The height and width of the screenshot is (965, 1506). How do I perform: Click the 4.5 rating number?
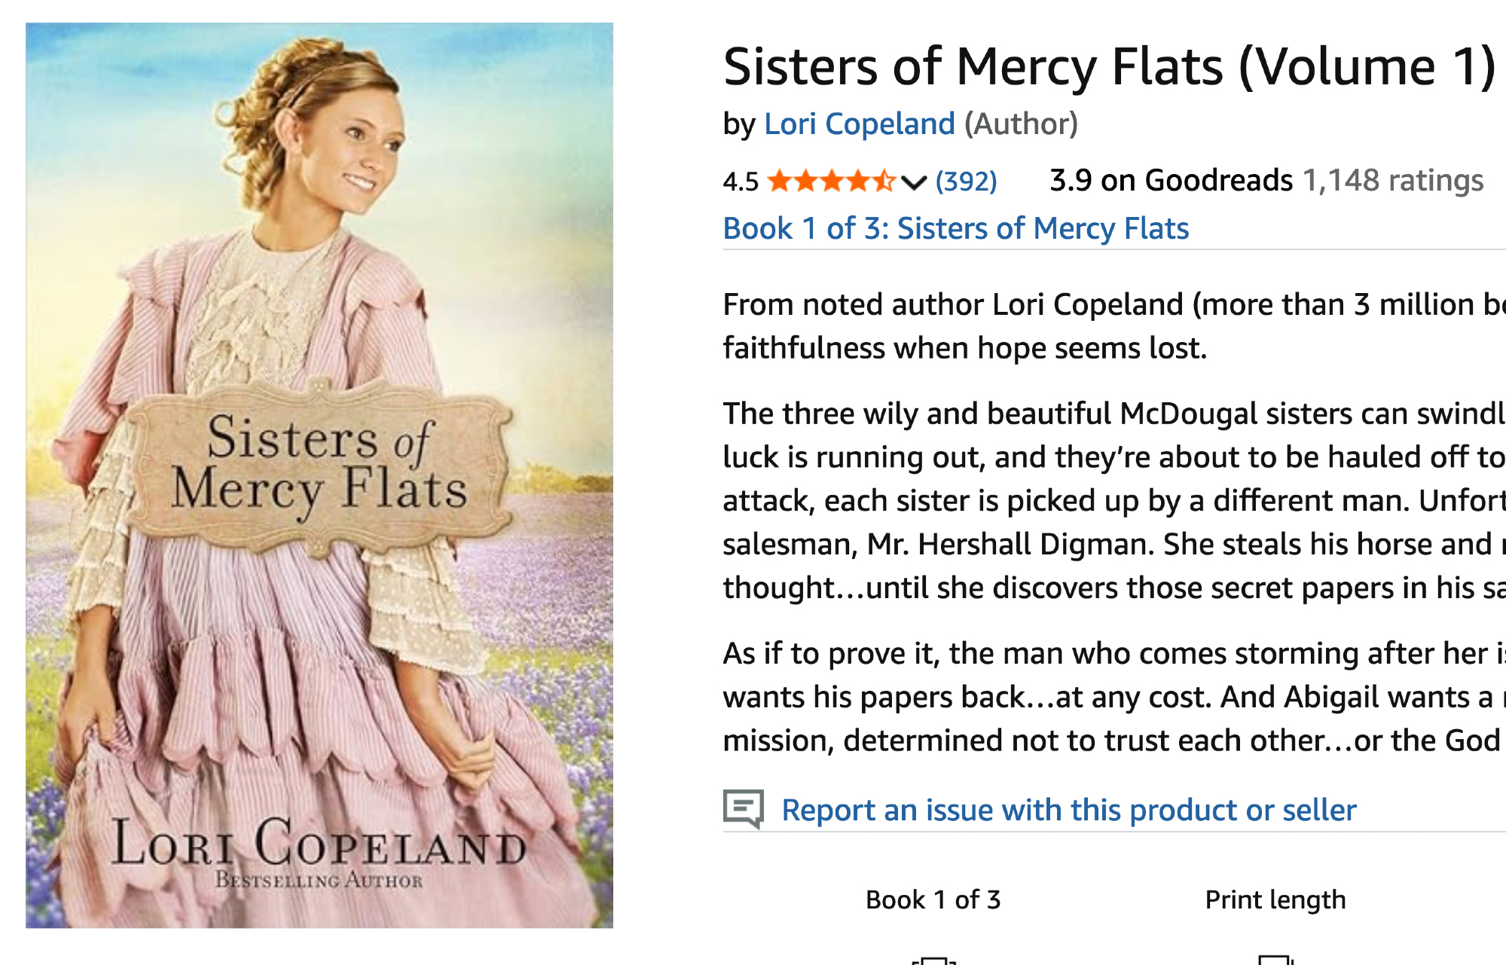[741, 182]
